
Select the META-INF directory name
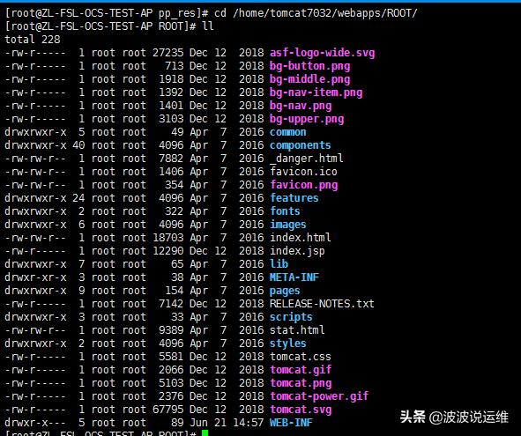(294, 277)
